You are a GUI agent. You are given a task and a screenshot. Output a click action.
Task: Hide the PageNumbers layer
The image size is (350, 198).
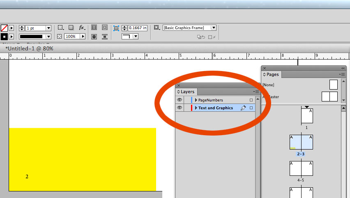click(x=180, y=100)
